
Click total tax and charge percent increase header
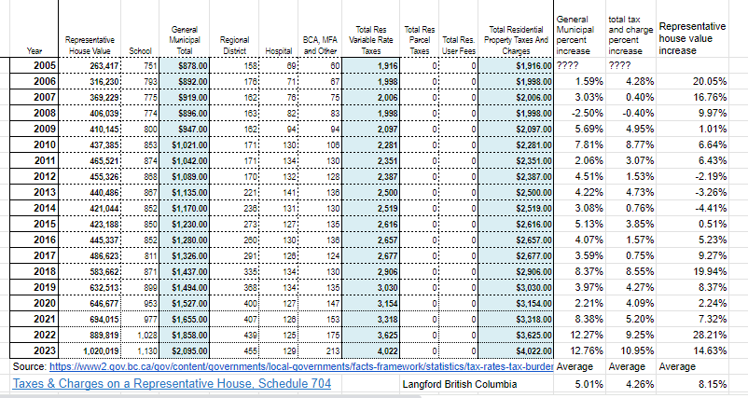[630, 34]
